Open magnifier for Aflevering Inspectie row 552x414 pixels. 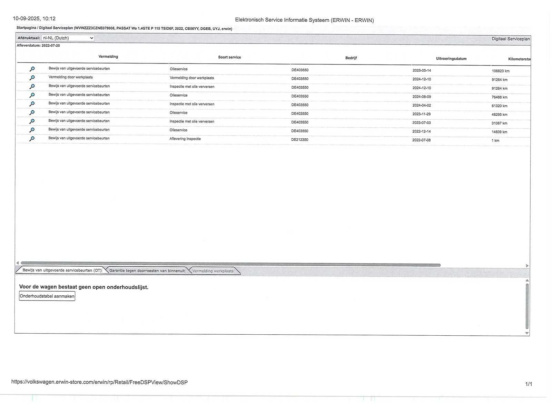tap(32, 139)
